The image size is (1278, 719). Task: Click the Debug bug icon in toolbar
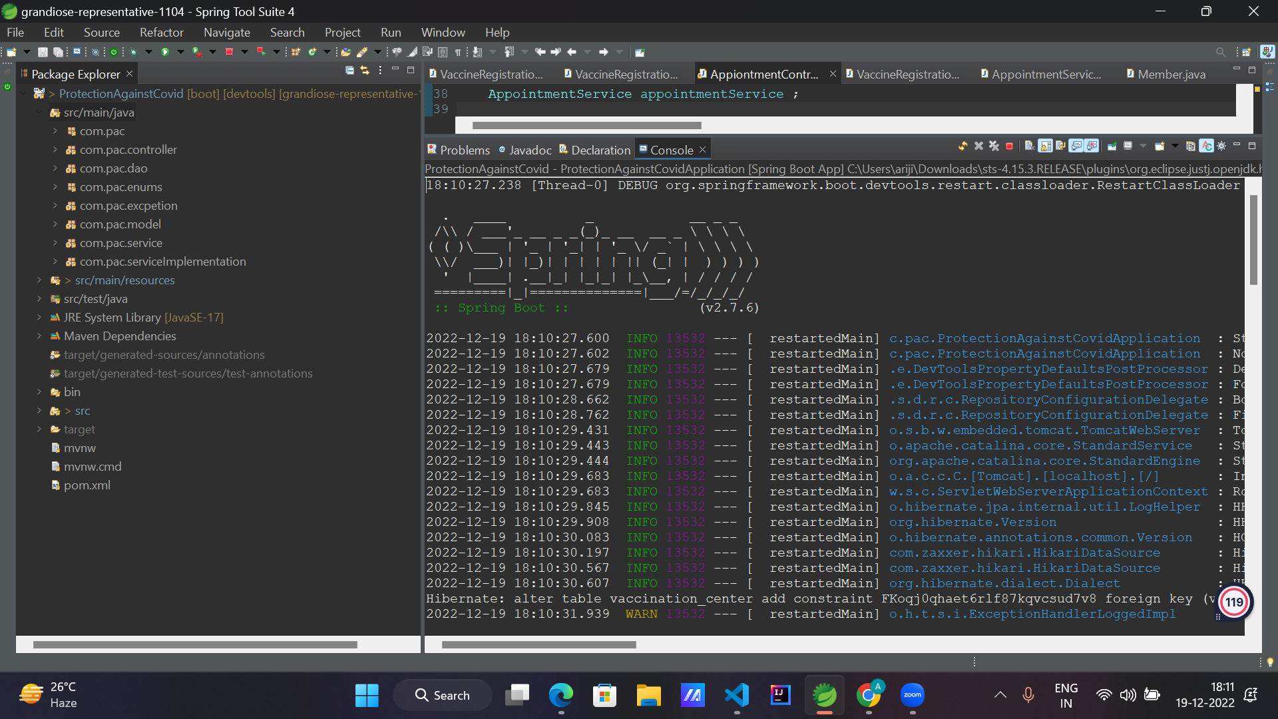133,52
